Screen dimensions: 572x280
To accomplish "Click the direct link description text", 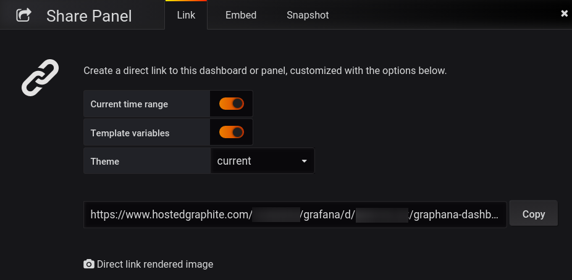I will (x=265, y=71).
